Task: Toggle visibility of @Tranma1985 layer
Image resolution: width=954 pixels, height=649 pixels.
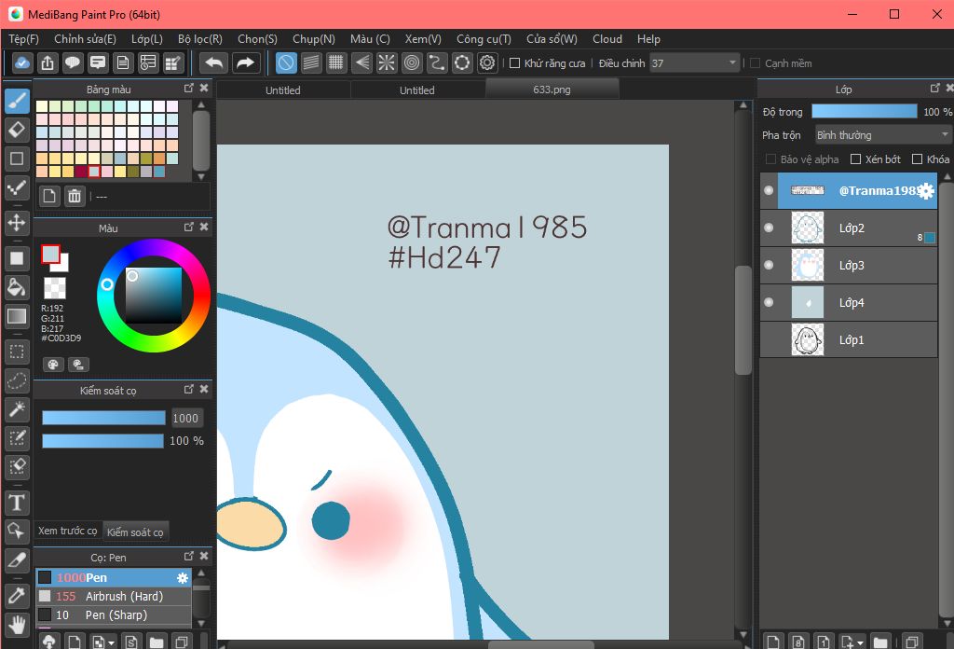Action: (769, 190)
